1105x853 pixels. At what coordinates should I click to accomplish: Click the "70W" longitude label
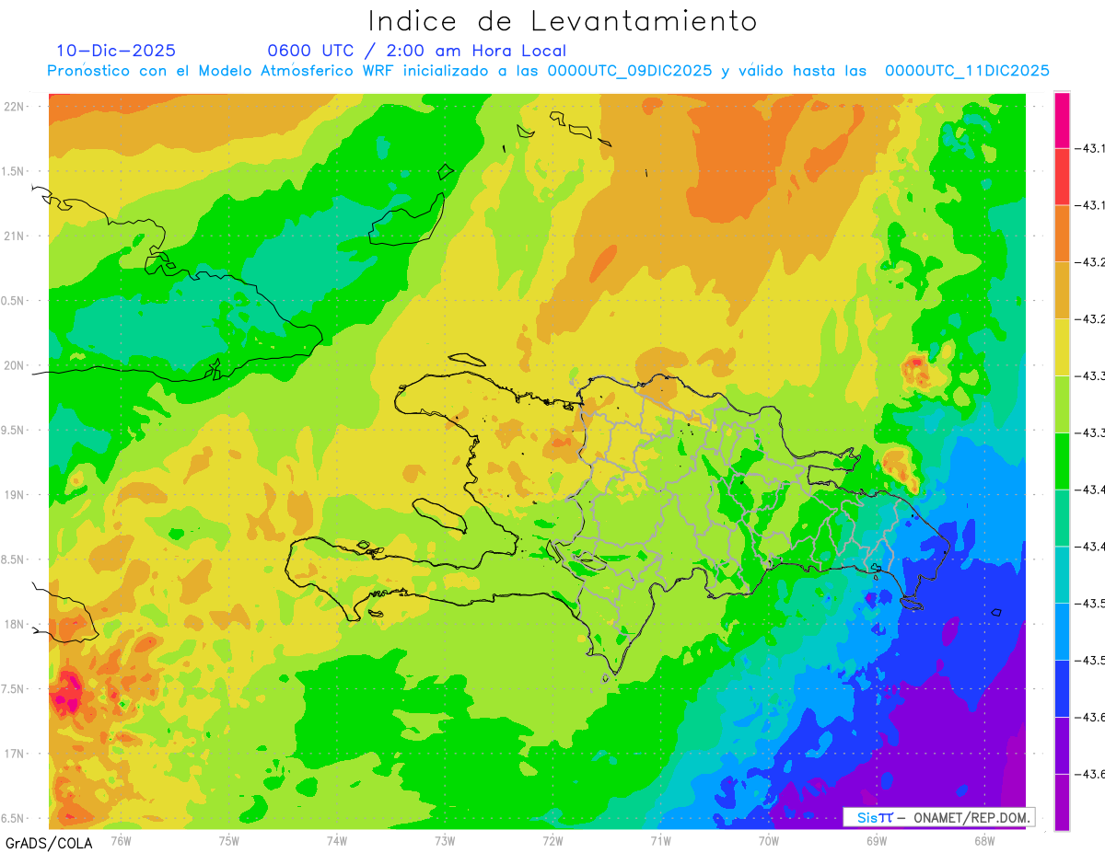[769, 840]
